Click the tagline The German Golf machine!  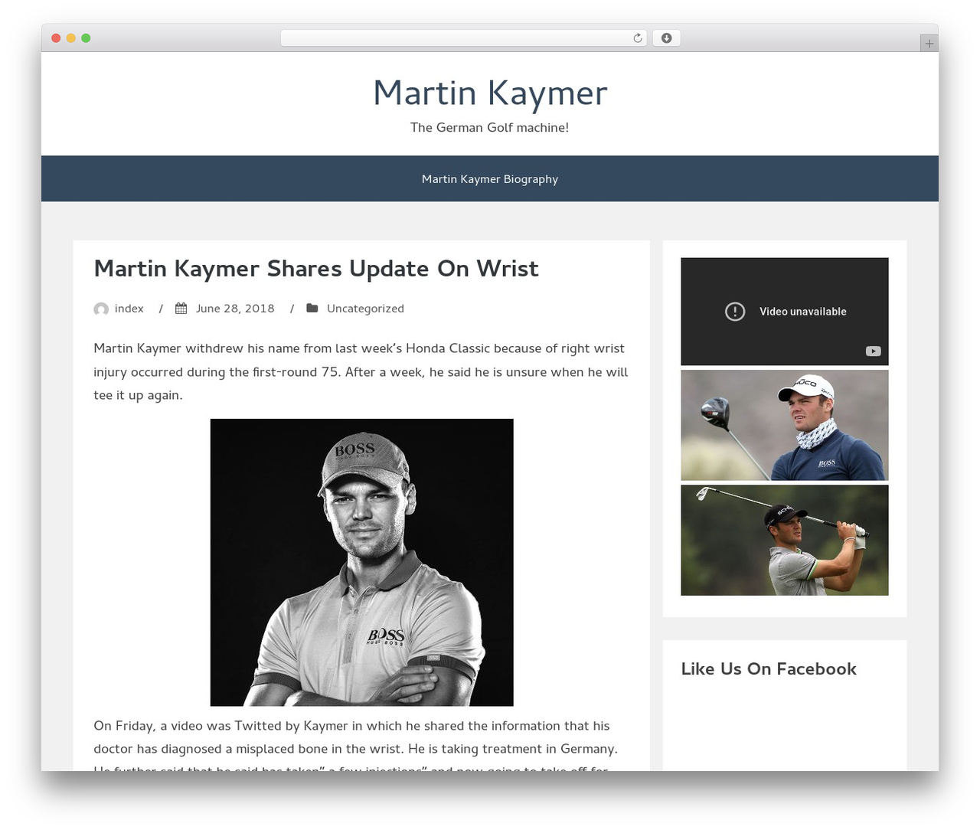(x=490, y=128)
